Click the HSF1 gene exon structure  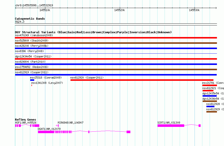click(x=27, y=126)
